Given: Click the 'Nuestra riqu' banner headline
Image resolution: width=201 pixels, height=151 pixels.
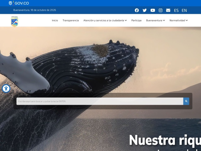Looking at the screenshot, I should point(165,140).
